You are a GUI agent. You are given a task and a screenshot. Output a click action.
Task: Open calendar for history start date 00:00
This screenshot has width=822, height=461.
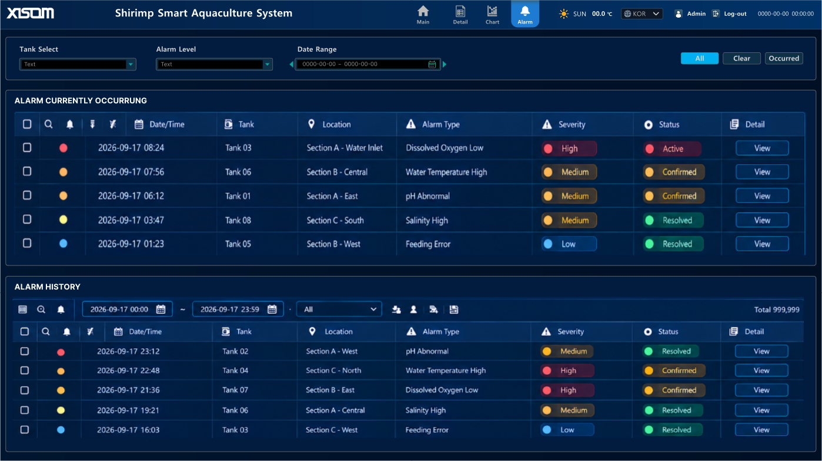pos(161,309)
